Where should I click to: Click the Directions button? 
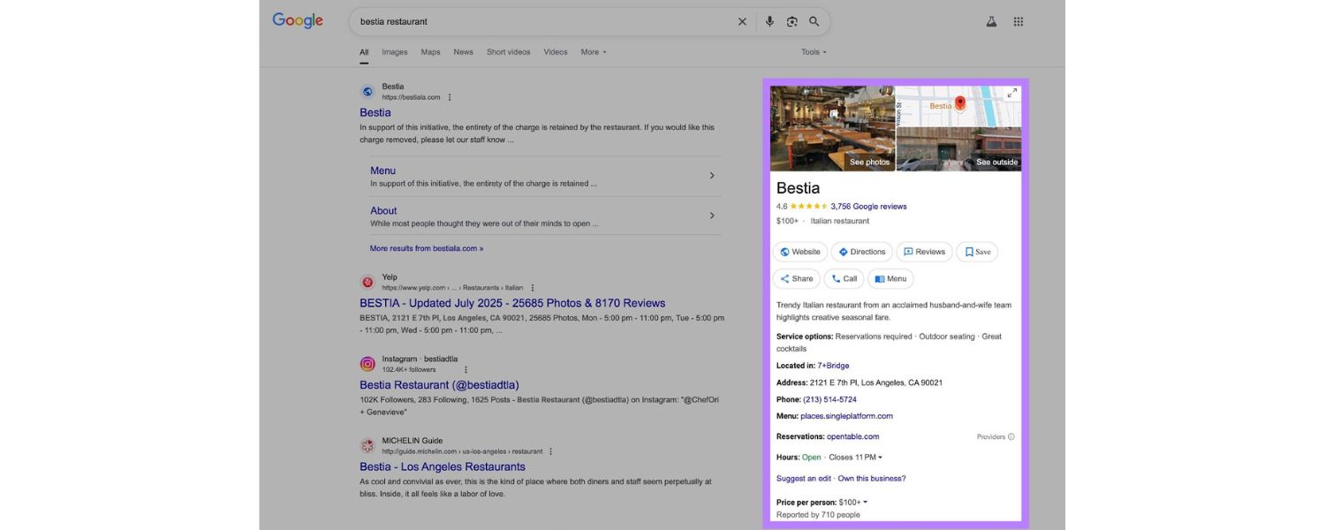click(861, 252)
